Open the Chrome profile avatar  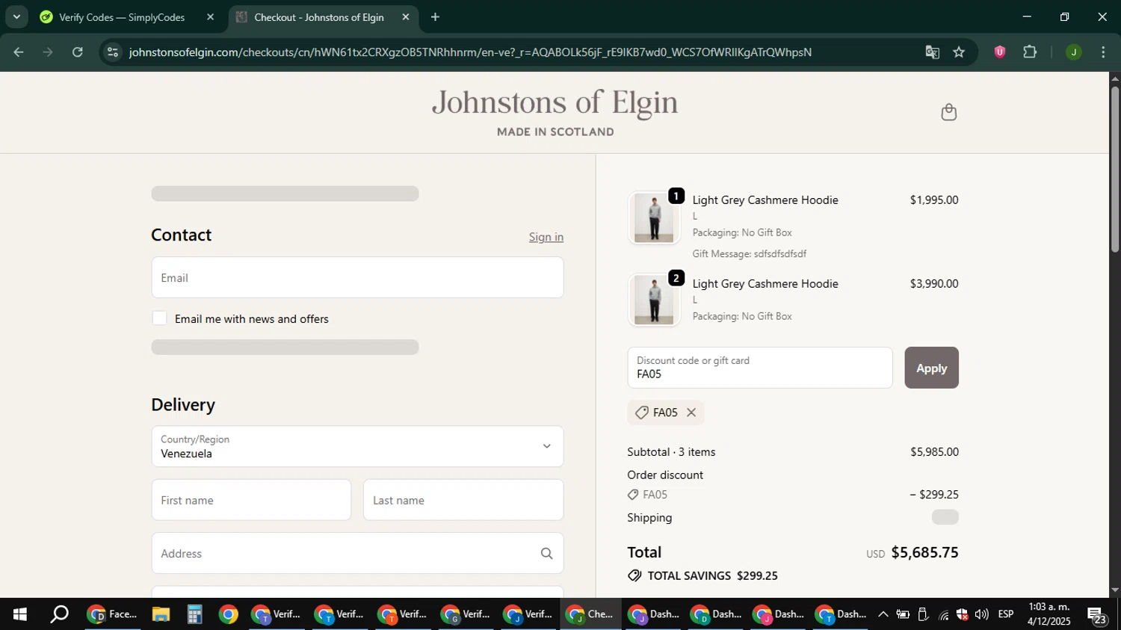point(1073,52)
